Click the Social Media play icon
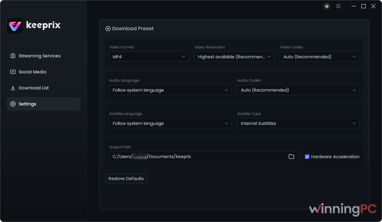Screen dimensions: 382x222 [x=13, y=72]
